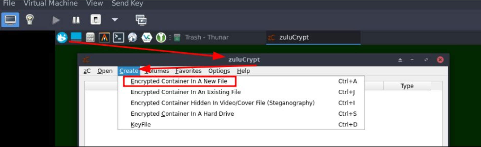Image resolution: width=481 pixels, height=147 pixels.
Task: Select Encrypted Container In An Existing File
Action: point(241,92)
